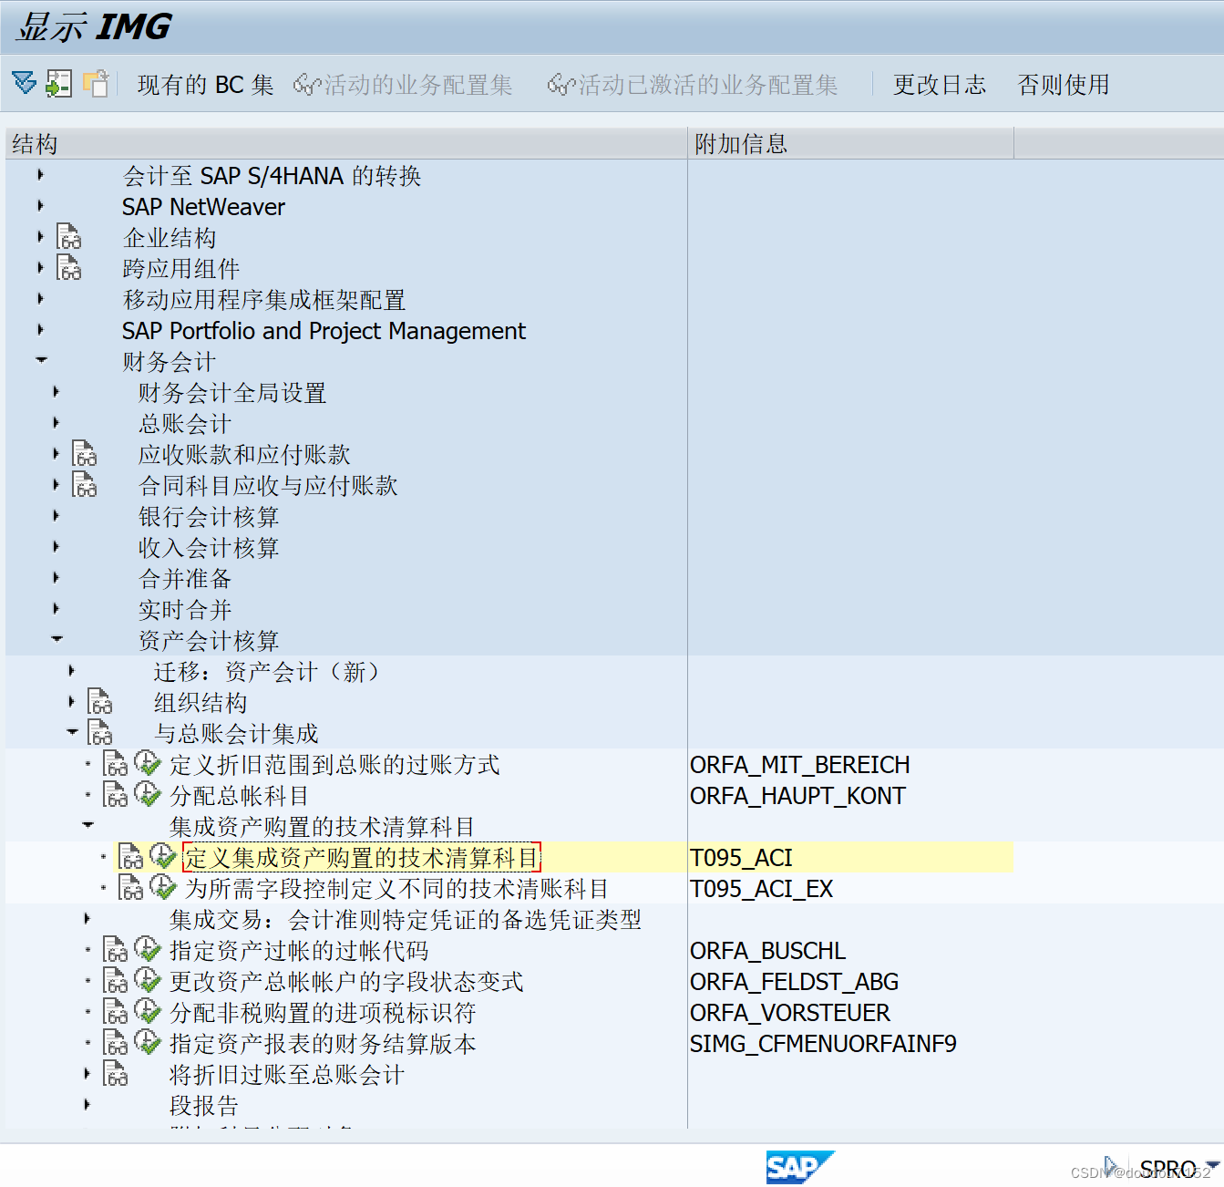Open documentation for 分配非税购置的进项税标识符
The height and width of the screenshot is (1187, 1224).
116,1012
